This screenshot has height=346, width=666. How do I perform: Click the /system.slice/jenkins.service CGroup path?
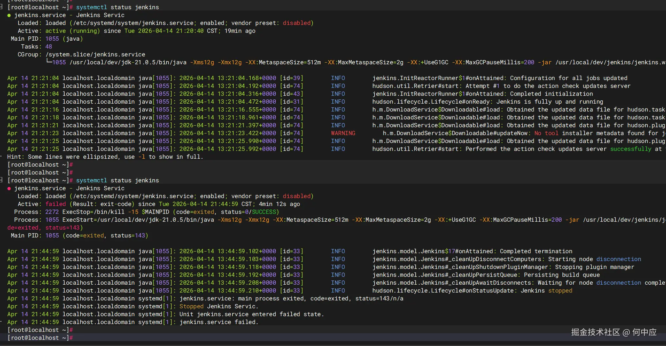pos(95,54)
